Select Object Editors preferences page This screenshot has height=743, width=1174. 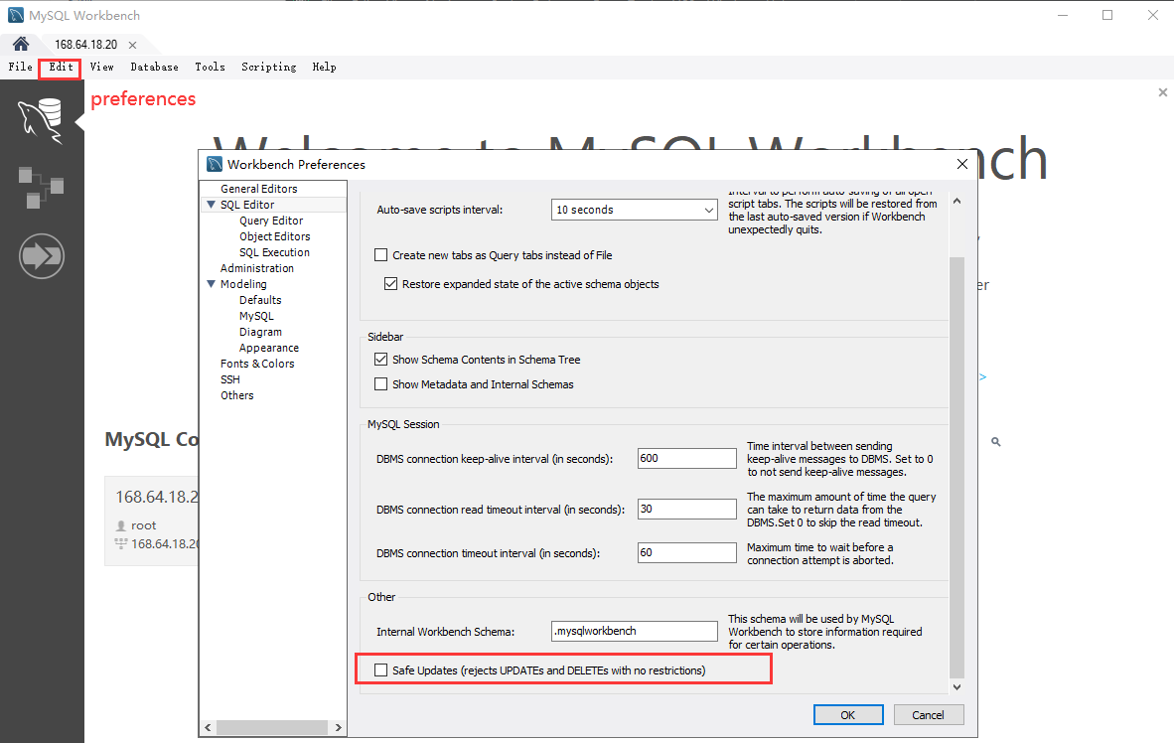click(x=275, y=236)
